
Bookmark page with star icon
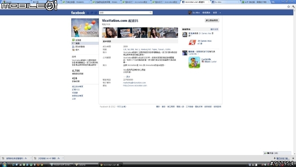pos(289,6)
